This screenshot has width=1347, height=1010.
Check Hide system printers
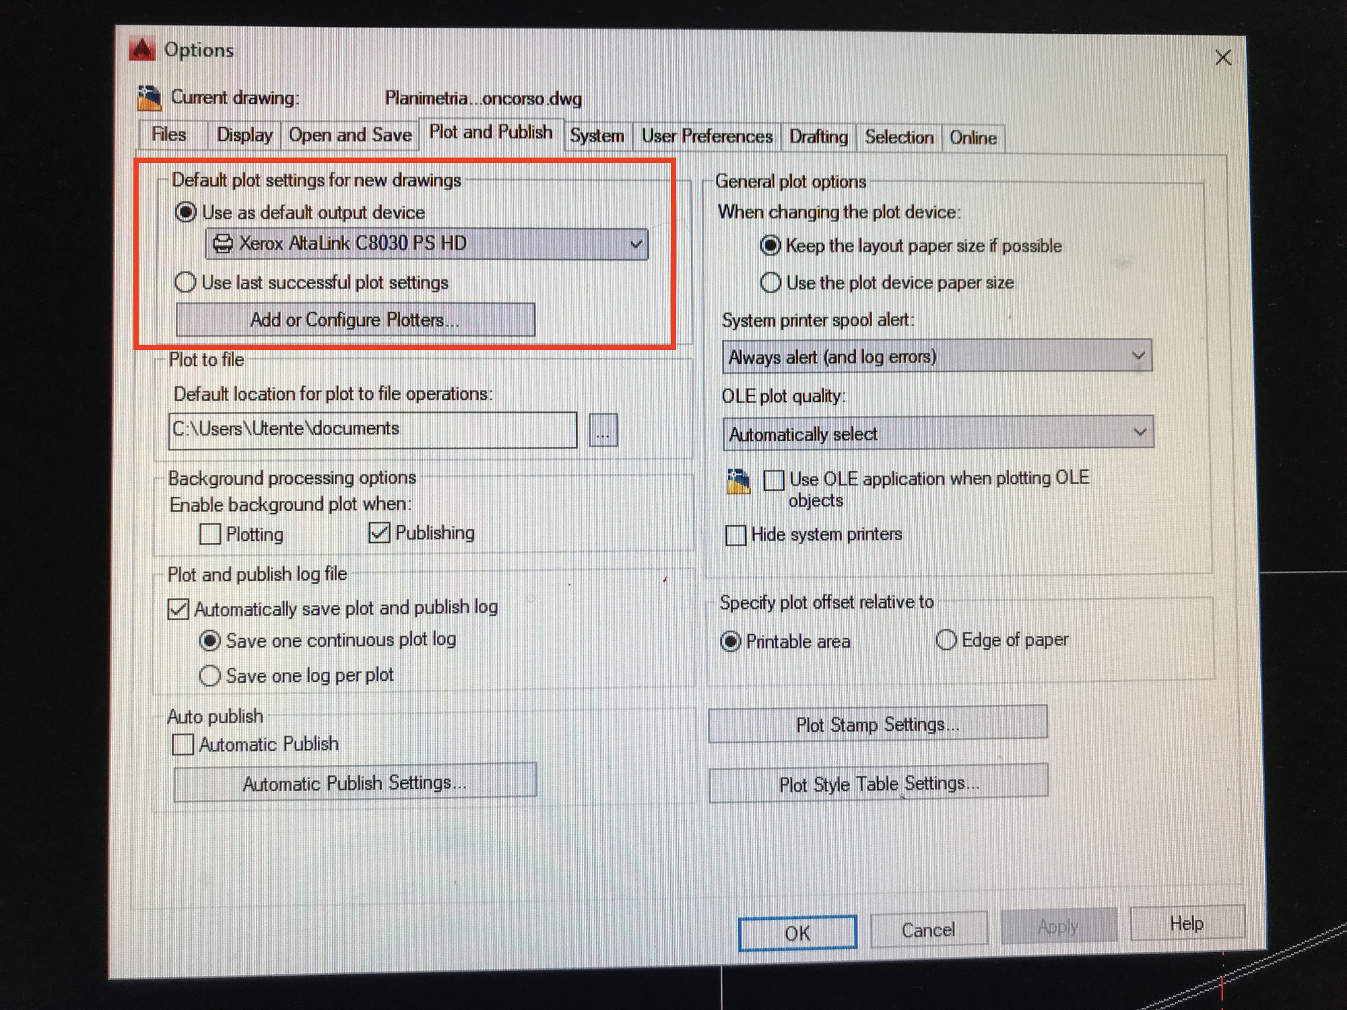(735, 535)
